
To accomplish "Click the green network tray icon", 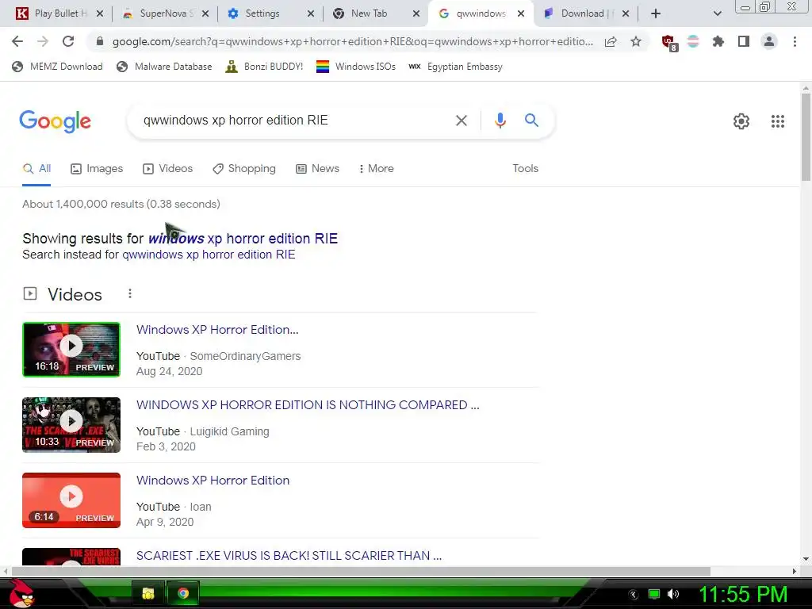I will coord(654,594).
